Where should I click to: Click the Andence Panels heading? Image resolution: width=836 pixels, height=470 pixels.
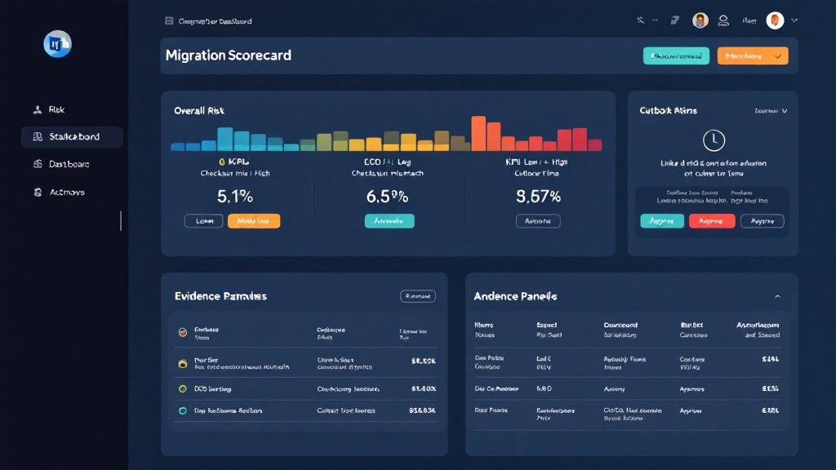point(516,296)
